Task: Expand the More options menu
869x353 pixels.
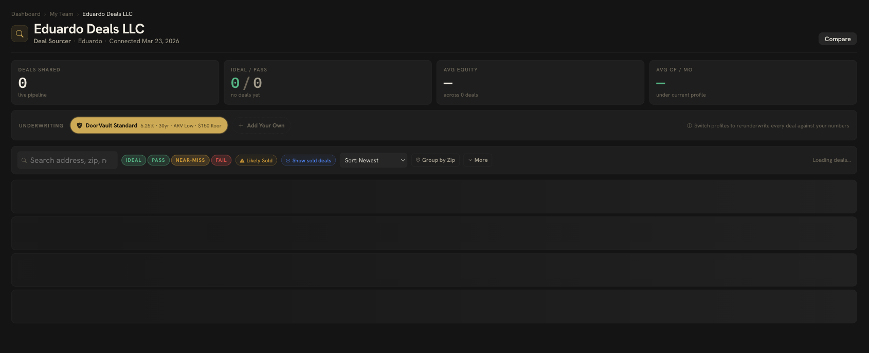Action: 478,160
